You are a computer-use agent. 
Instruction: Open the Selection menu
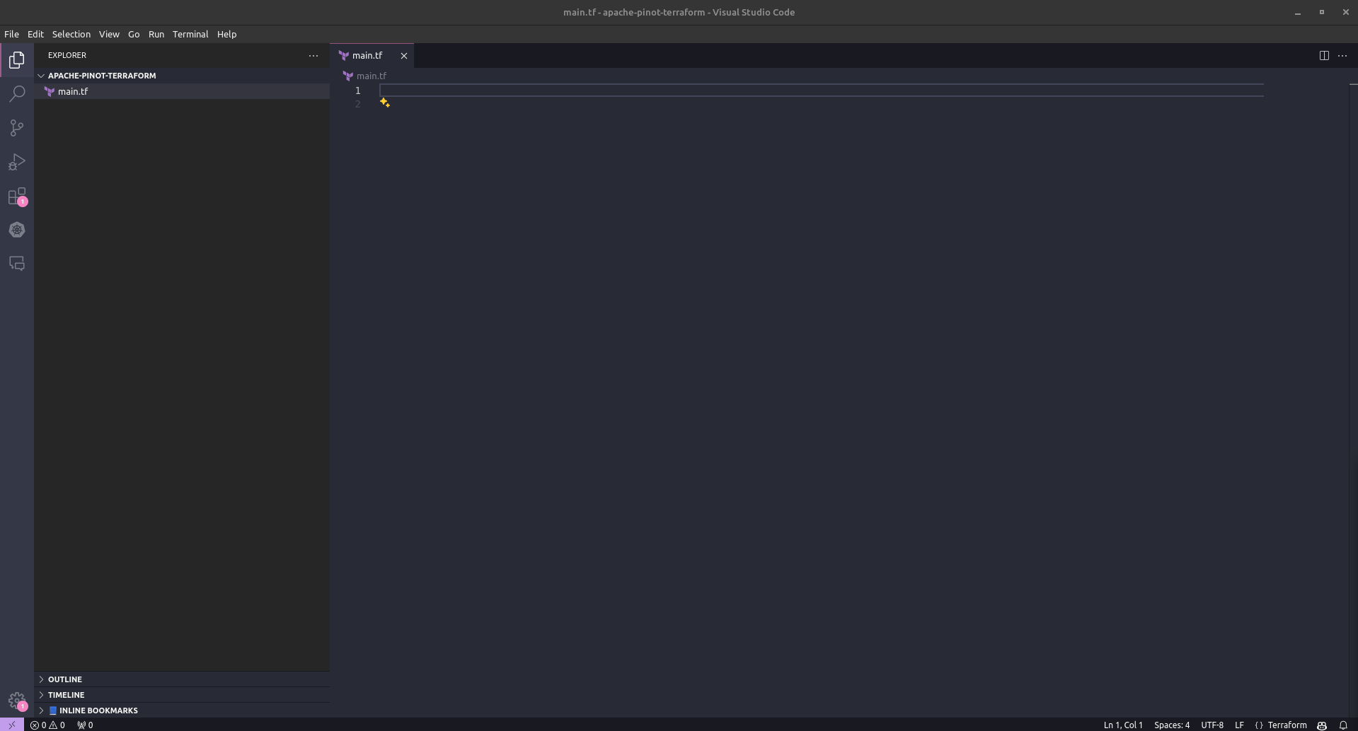pos(71,34)
